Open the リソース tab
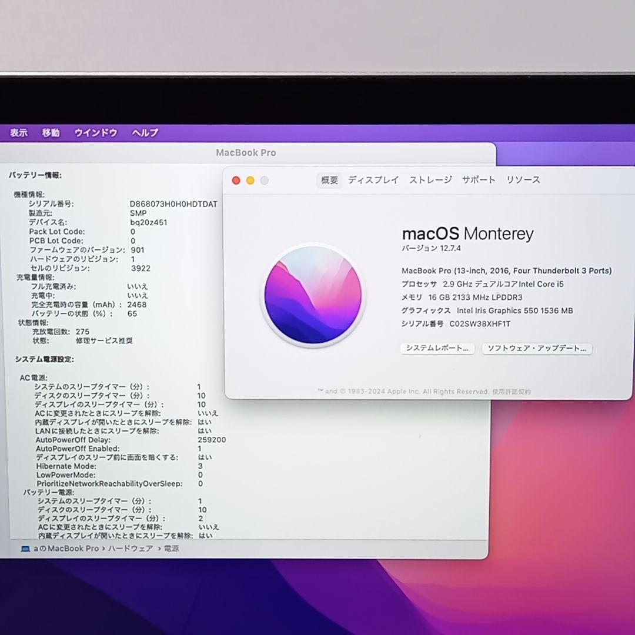This screenshot has height=635, width=635. (522, 180)
